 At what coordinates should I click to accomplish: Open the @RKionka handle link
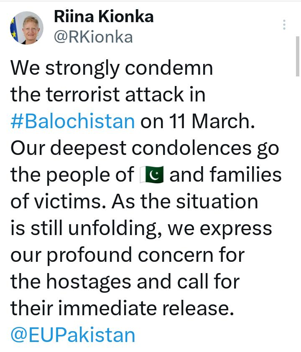click(93, 37)
